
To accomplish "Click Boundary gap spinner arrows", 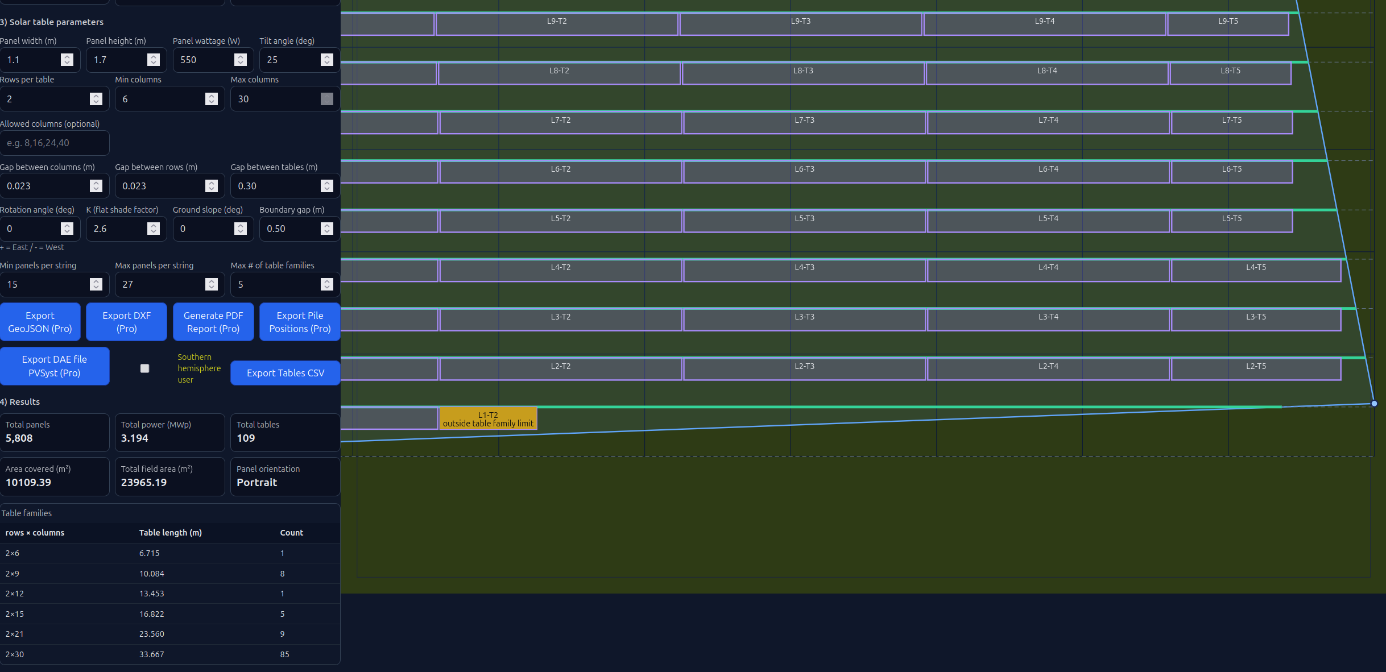I will [326, 229].
